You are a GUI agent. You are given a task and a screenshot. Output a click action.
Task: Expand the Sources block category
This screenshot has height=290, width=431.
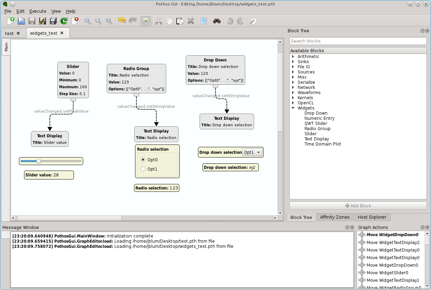pyautogui.click(x=293, y=72)
